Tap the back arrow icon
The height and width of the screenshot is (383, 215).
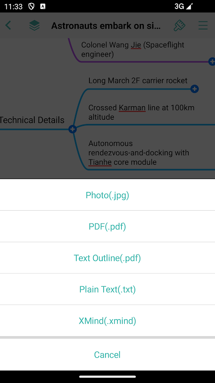coord(8,25)
